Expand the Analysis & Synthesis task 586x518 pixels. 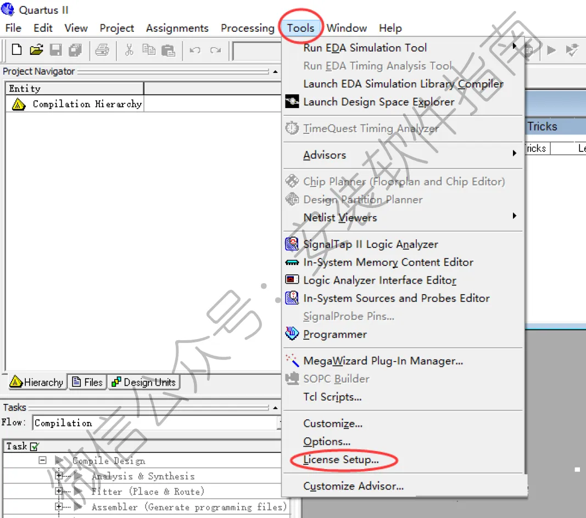(x=59, y=475)
